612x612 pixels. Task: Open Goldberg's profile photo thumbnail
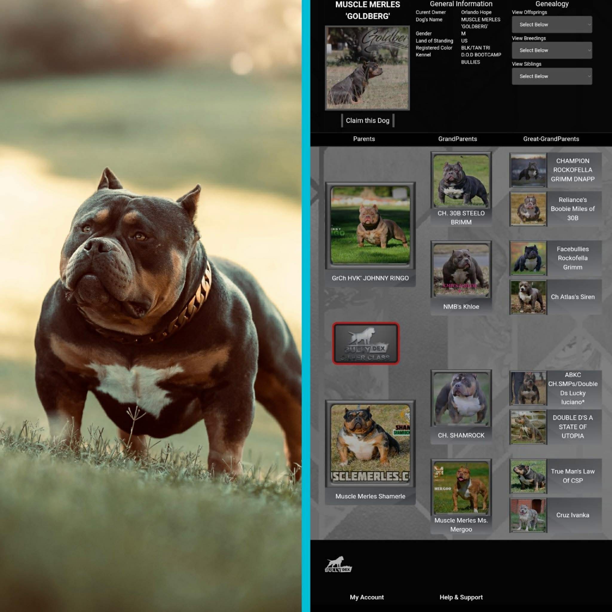pyautogui.click(x=368, y=68)
